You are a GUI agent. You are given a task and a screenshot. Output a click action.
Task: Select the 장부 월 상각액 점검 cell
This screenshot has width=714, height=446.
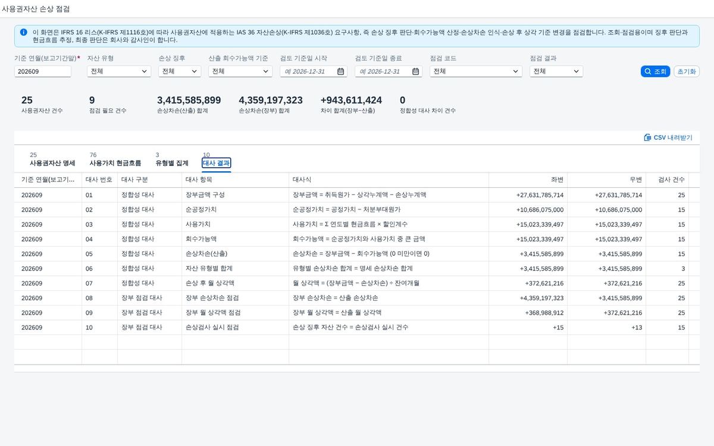point(235,313)
